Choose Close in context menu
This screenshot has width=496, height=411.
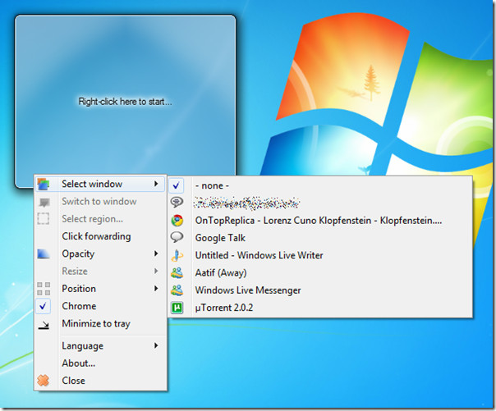(x=100, y=381)
